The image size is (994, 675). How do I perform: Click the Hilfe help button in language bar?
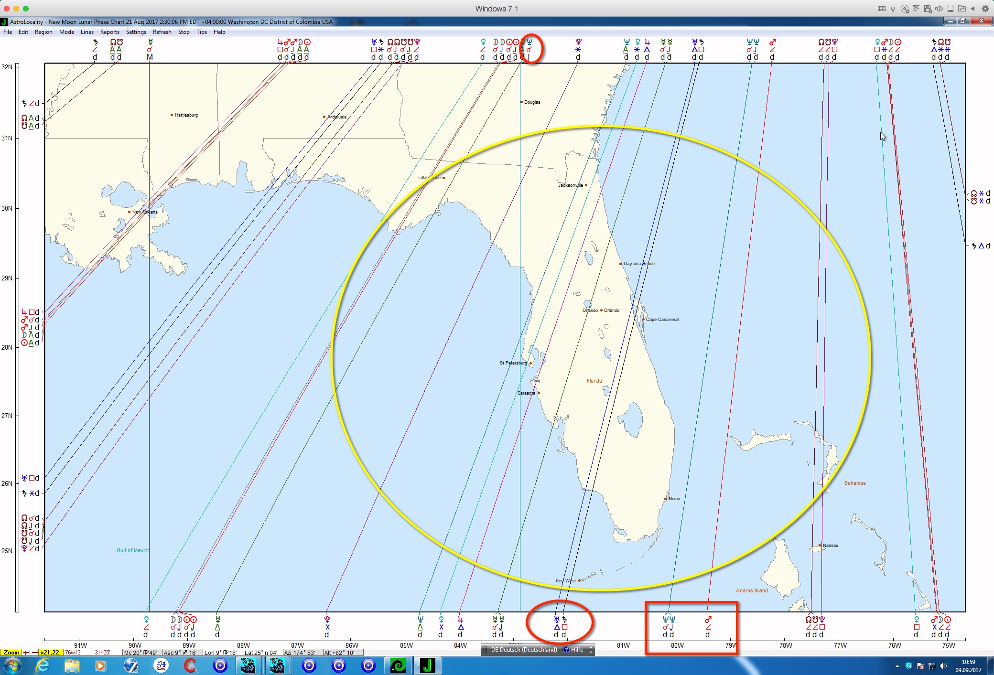[x=573, y=650]
